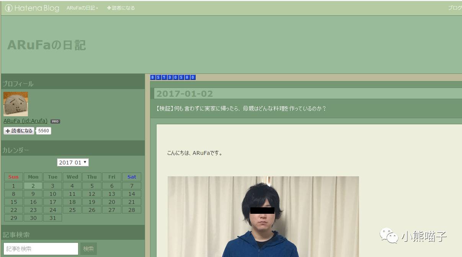Click the censored face photo in the article

point(263,216)
